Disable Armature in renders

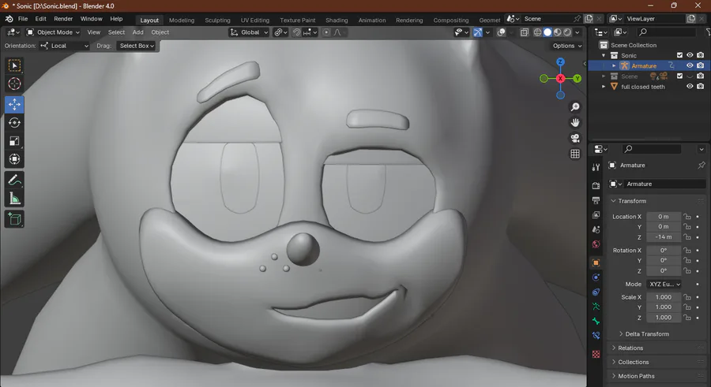701,65
